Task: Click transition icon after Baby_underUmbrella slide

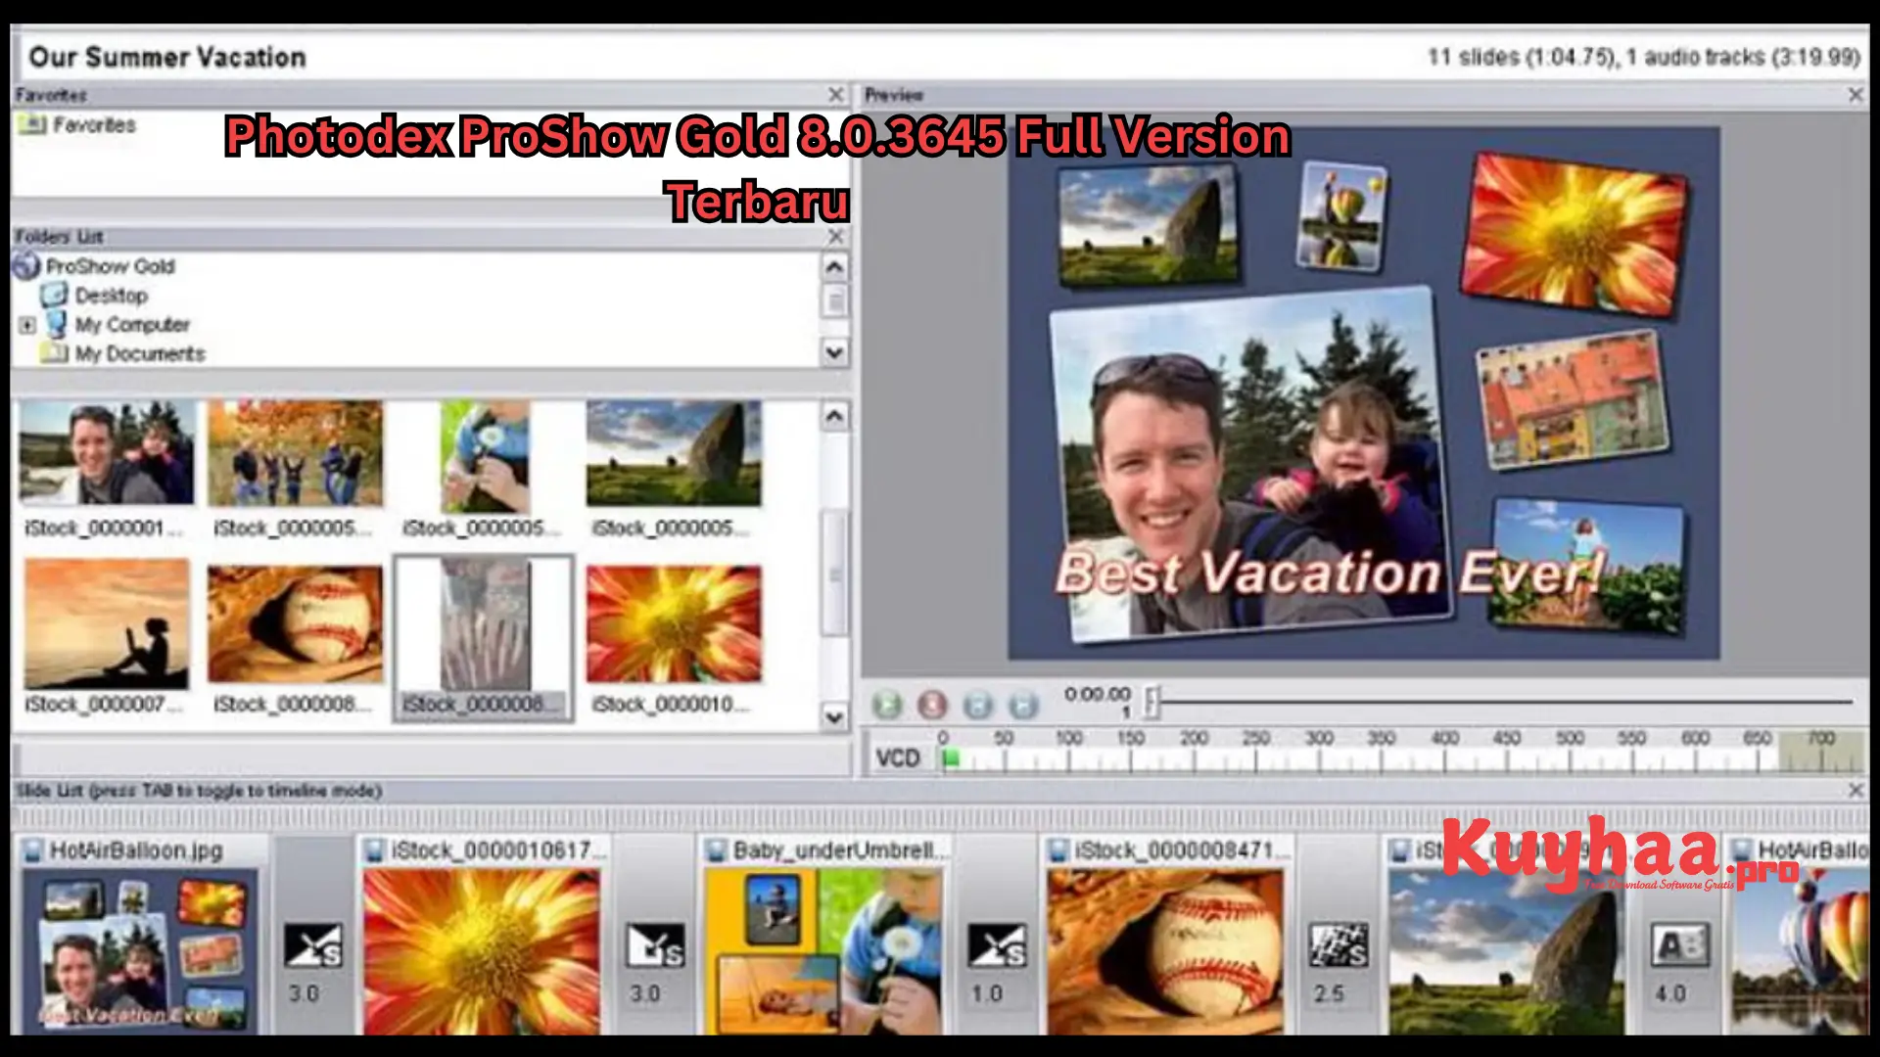Action: pos(997,945)
